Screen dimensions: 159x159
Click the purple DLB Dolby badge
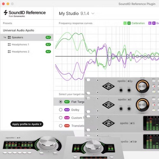[67, 110]
